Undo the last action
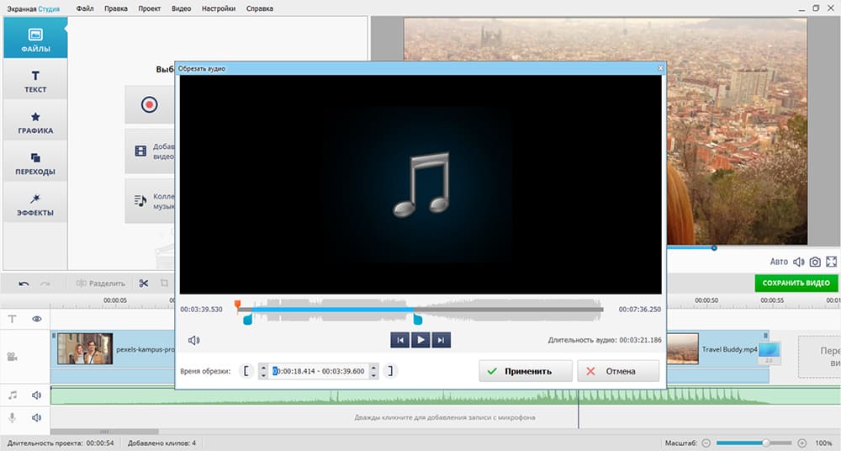Image resolution: width=841 pixels, height=451 pixels. (x=24, y=284)
